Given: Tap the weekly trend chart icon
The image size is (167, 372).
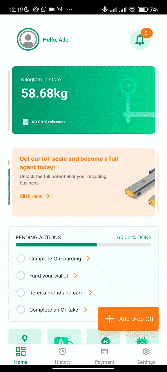Looking at the screenshot, I should (x=26, y=122).
